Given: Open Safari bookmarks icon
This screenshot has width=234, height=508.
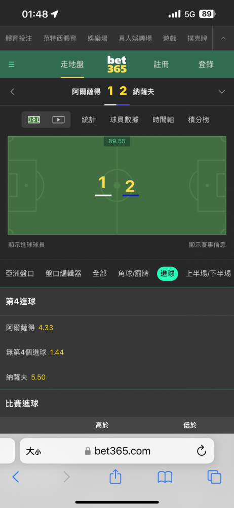Looking at the screenshot, I should tap(165, 477).
